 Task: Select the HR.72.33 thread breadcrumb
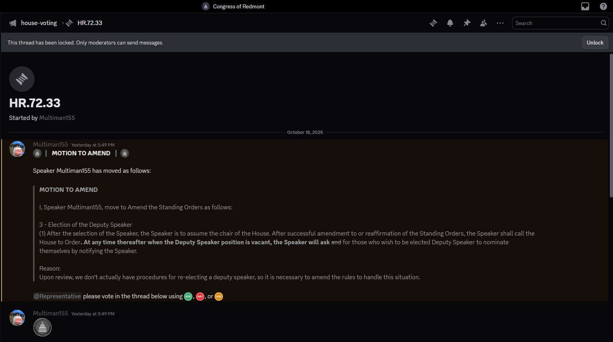click(x=90, y=23)
